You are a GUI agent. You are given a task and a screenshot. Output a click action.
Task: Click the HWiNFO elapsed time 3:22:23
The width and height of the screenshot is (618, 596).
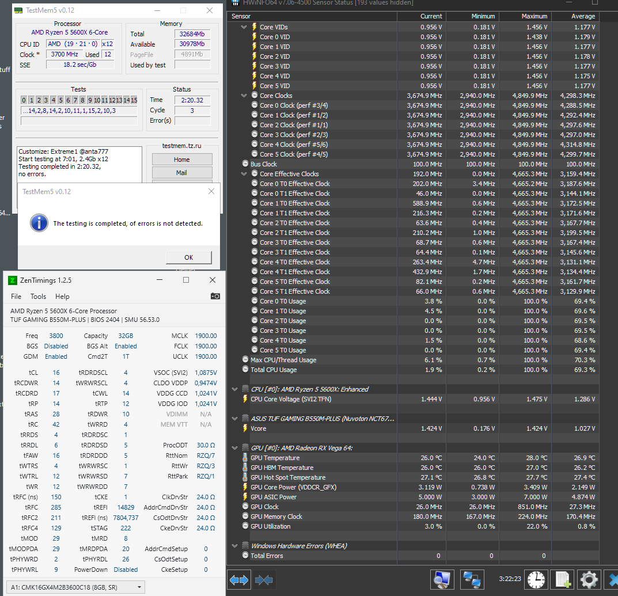(510, 579)
